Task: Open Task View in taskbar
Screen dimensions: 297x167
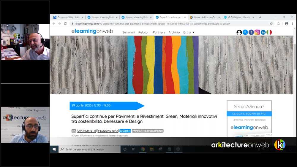Action: pos(134,149)
